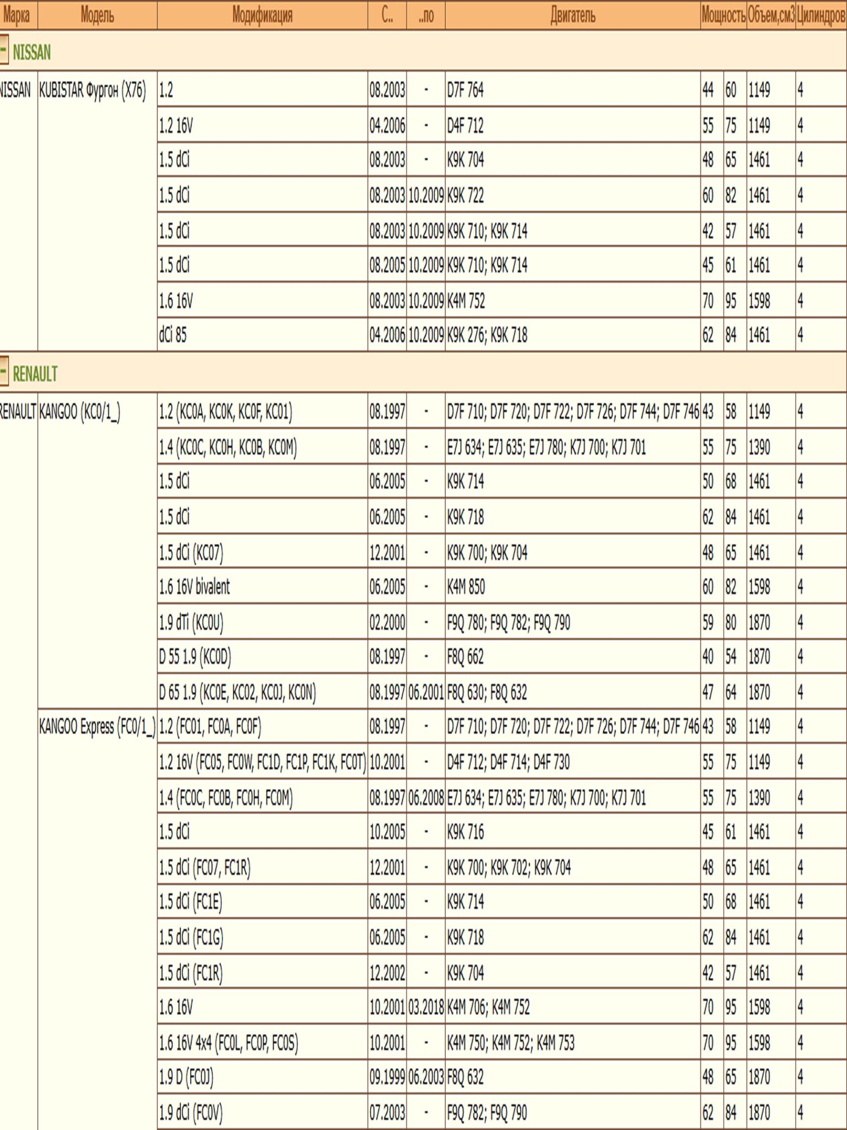Select the 1.6 16V bivalent row
The image size is (847, 1130).
(x=195, y=587)
